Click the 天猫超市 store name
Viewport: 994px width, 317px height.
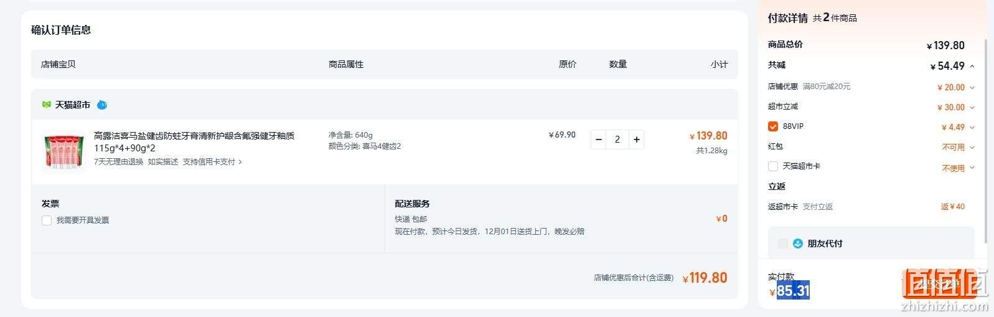tap(73, 105)
